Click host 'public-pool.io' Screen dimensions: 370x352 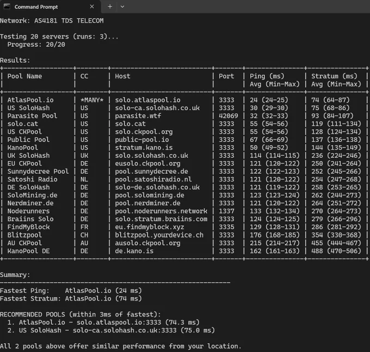click(x=142, y=140)
